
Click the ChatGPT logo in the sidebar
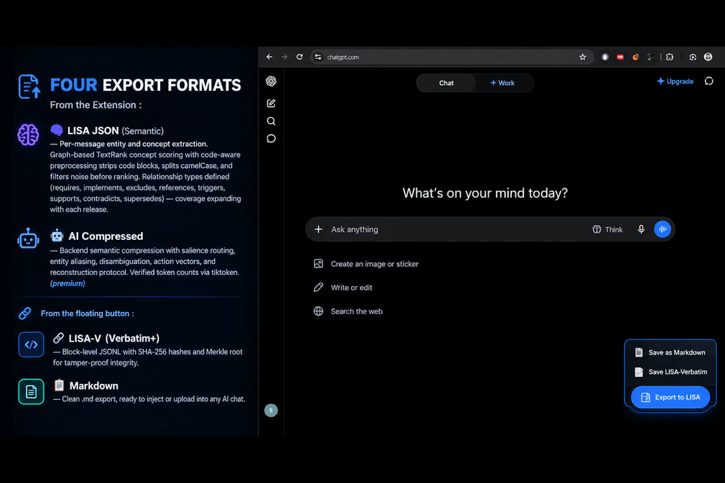[x=271, y=81]
